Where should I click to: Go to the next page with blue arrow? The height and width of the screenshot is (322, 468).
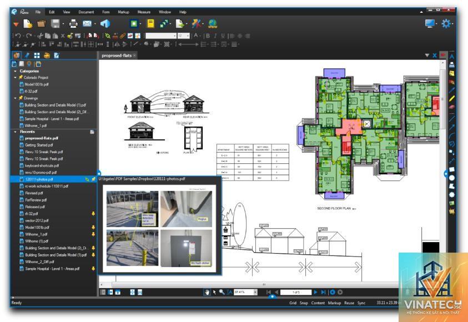click(315, 292)
